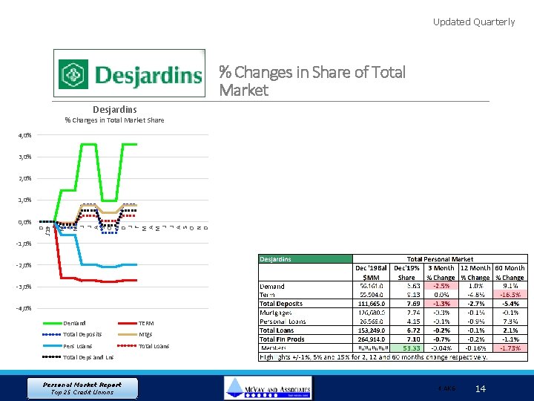Click the 1.0% y-axis label
Screen dimensions: 534x401
click(25, 200)
